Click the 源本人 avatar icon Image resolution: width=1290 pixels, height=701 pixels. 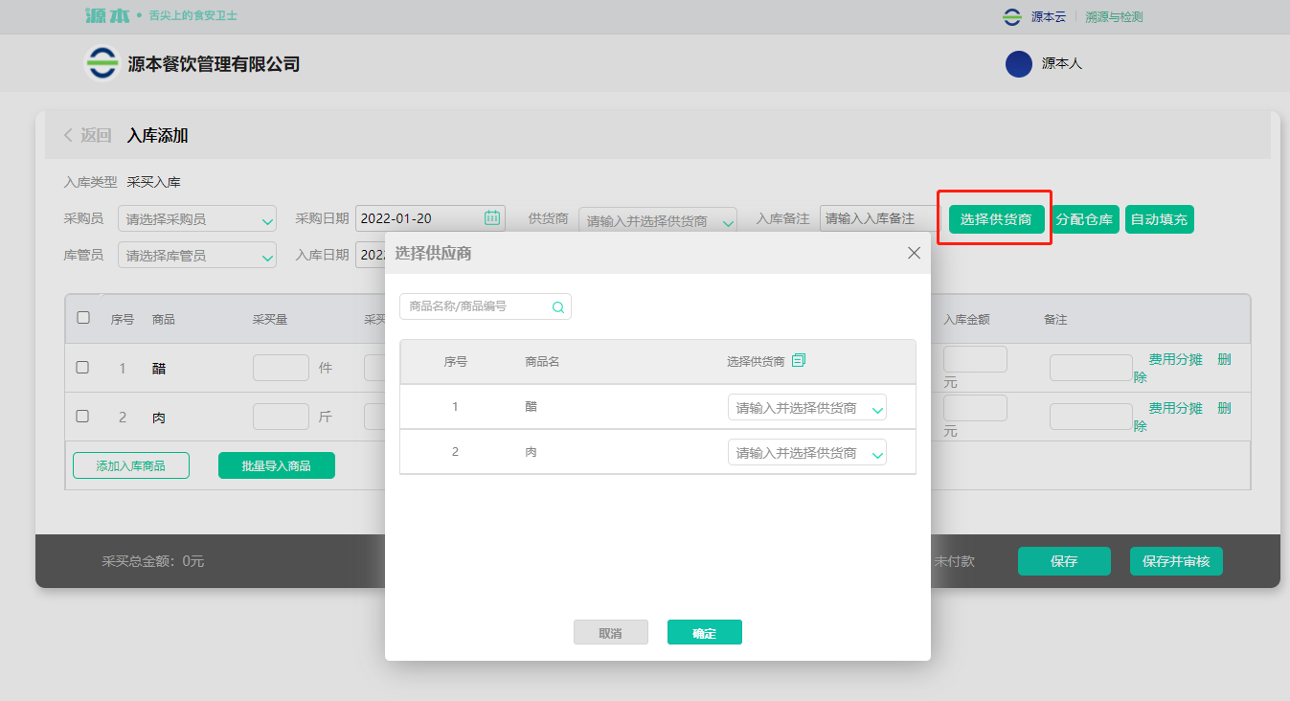coord(1018,63)
